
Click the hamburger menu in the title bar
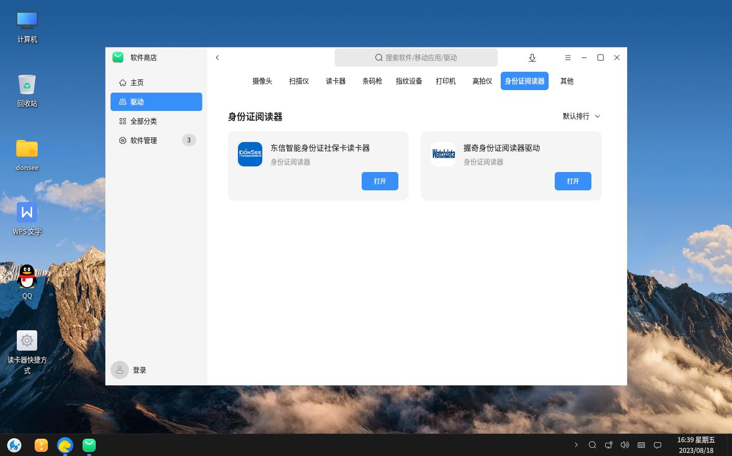tap(568, 58)
